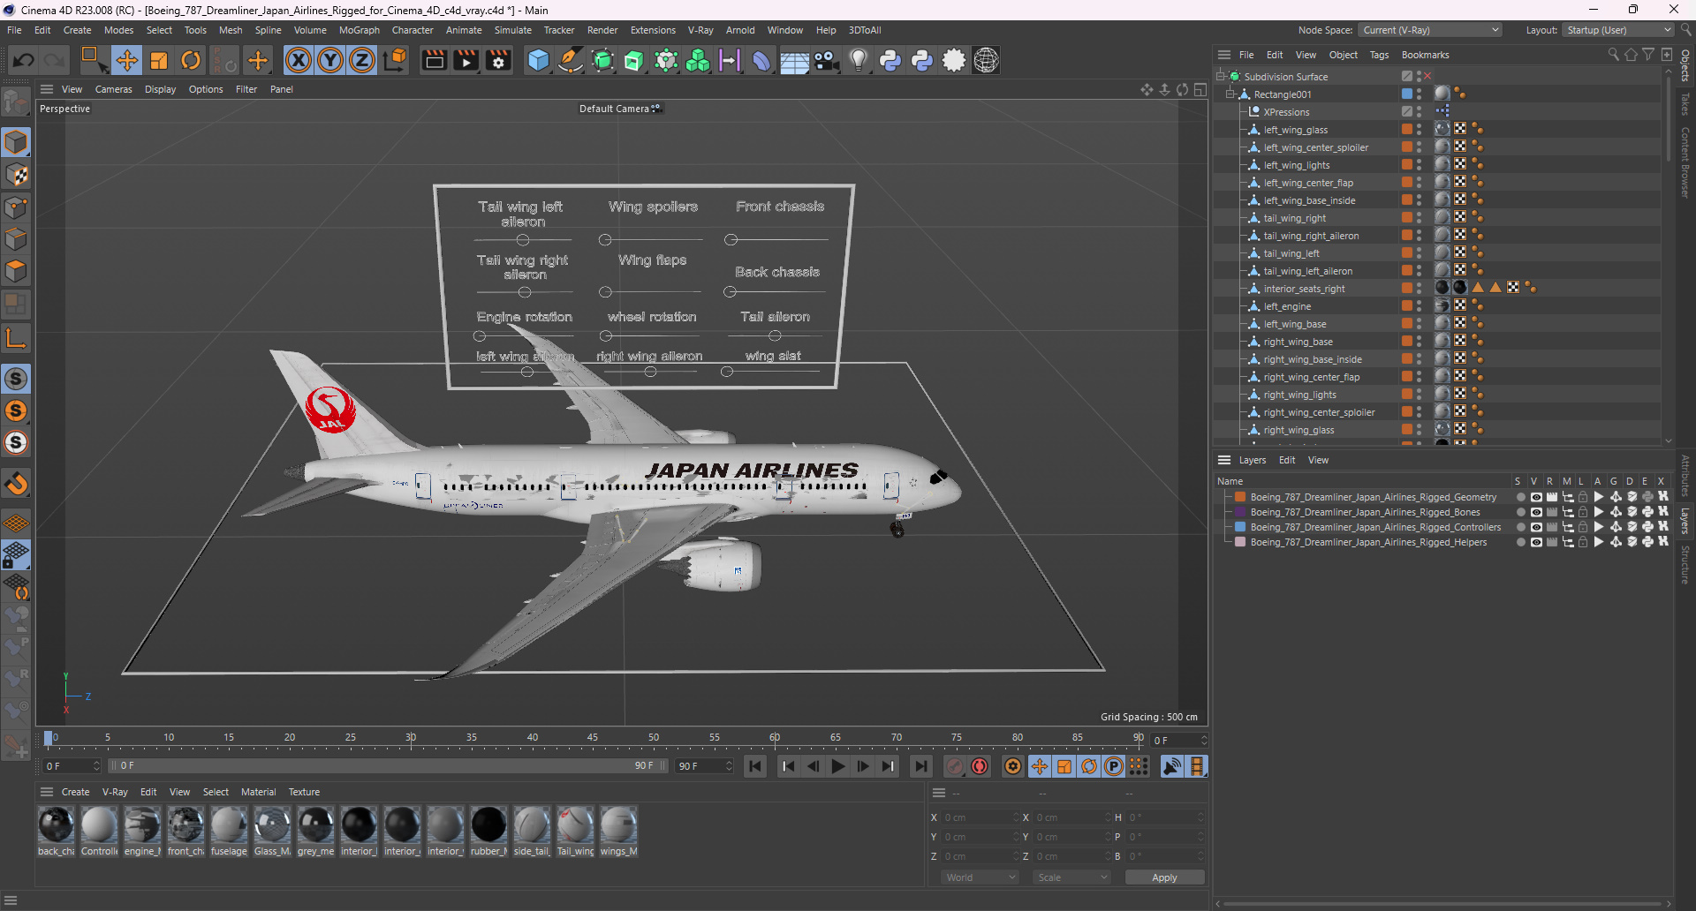Click the Record Active Objects button
The image size is (1696, 911).
pos(955,766)
